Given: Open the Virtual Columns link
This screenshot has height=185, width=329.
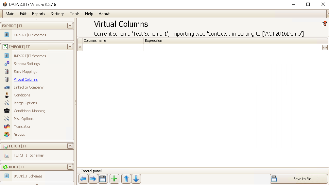Looking at the screenshot, I should [x=26, y=79].
